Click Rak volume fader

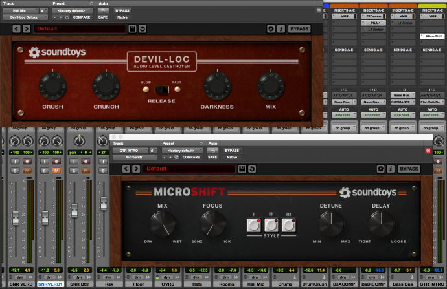click(104, 203)
